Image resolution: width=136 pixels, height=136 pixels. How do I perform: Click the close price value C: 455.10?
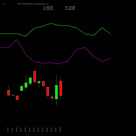pyautogui.click(x=48, y=7)
